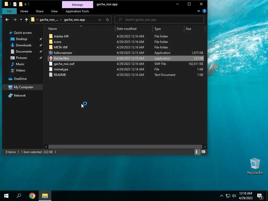Open the Application Tools tab
Image resolution: width=268 pixels, height=201 pixels.
click(x=77, y=11)
